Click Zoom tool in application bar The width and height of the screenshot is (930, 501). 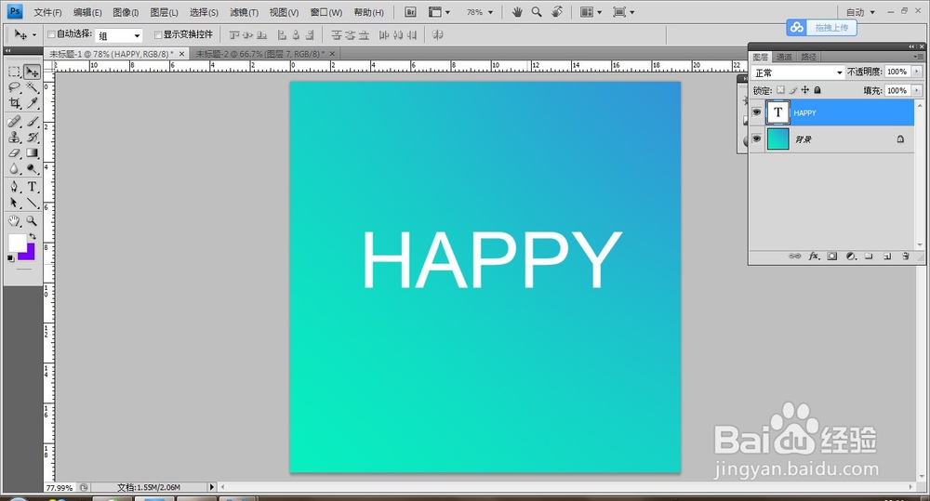(537, 12)
